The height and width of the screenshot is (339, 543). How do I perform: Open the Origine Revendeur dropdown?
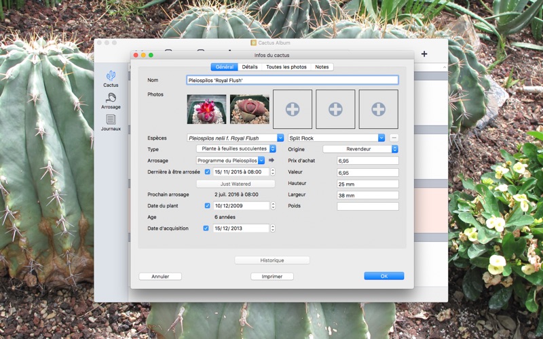pyautogui.click(x=360, y=148)
